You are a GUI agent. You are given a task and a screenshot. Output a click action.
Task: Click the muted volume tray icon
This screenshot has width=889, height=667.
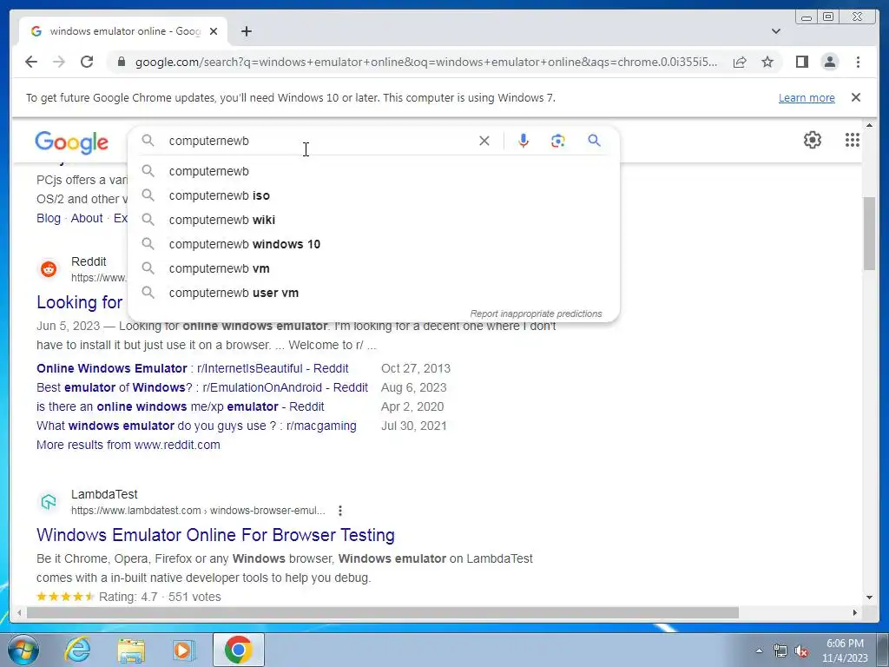point(801,651)
